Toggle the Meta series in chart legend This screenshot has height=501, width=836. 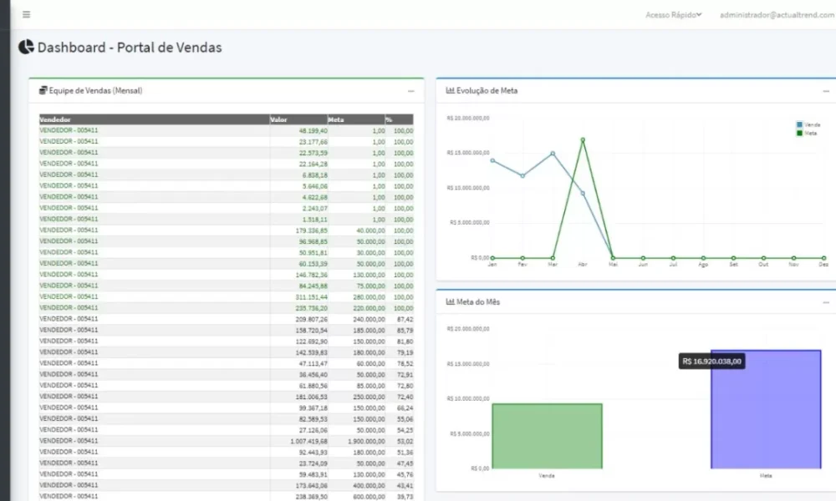[808, 133]
